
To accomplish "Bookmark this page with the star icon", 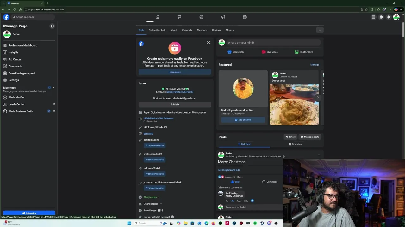I will pyautogui.click(x=366, y=9).
